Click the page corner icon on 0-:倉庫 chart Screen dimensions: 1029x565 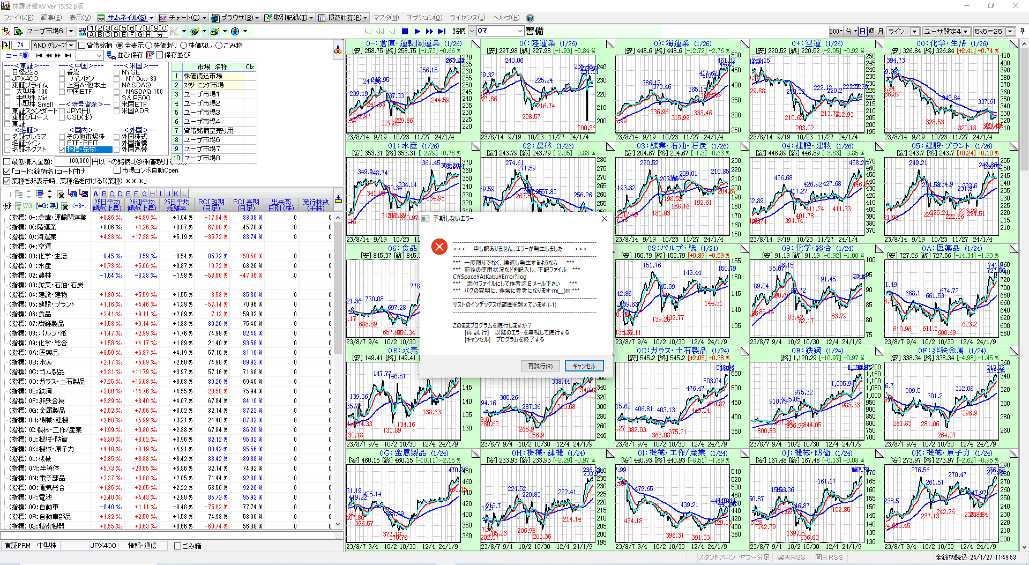pos(476,43)
